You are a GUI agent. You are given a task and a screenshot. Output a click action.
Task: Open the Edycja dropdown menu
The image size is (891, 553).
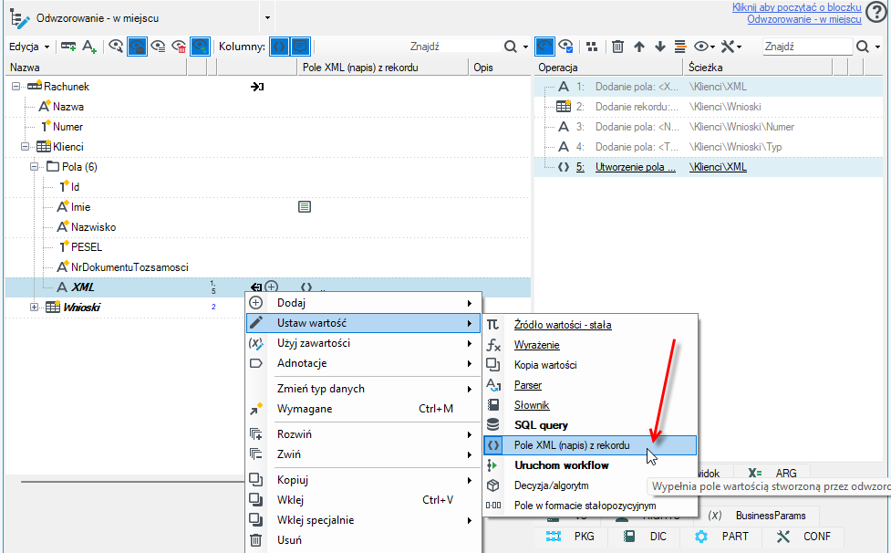pyautogui.click(x=29, y=47)
